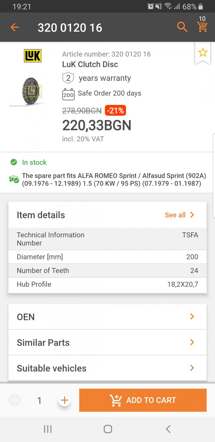Tap the 2 years warranty shield icon
215x442 pixels.
click(x=68, y=78)
